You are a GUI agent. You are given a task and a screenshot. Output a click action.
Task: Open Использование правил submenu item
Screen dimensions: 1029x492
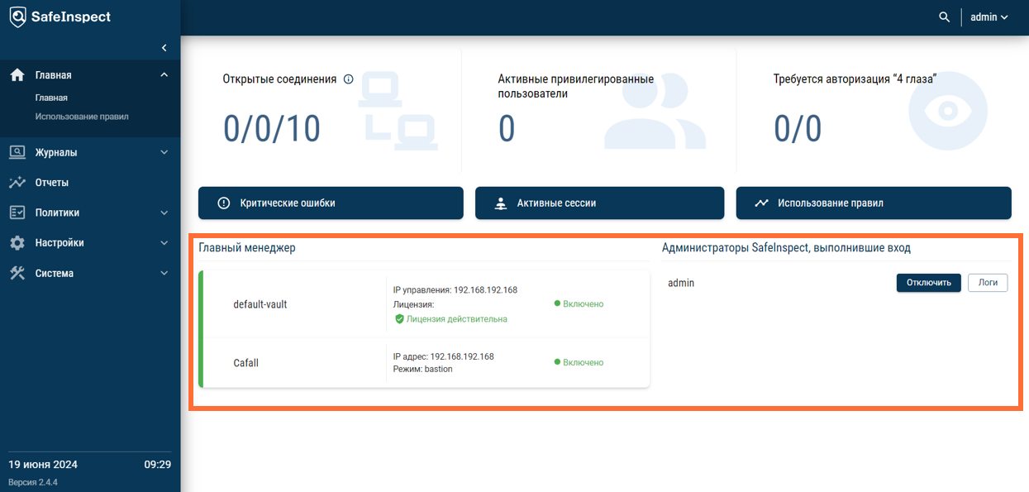(x=82, y=117)
